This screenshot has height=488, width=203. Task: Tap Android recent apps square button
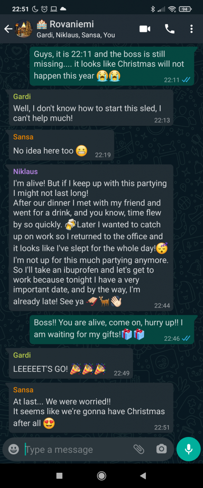59,476
